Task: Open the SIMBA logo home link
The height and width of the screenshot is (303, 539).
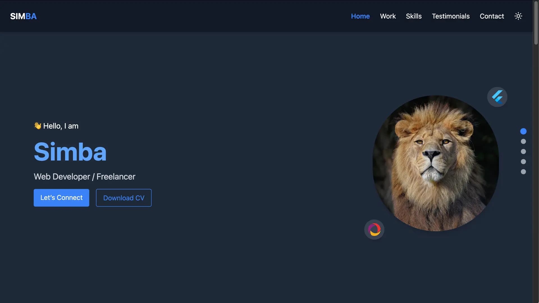Action: [24, 16]
